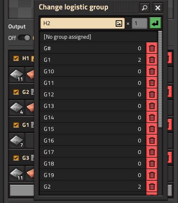
Task: Trash the G2 logistic group entry
Action: (152, 187)
